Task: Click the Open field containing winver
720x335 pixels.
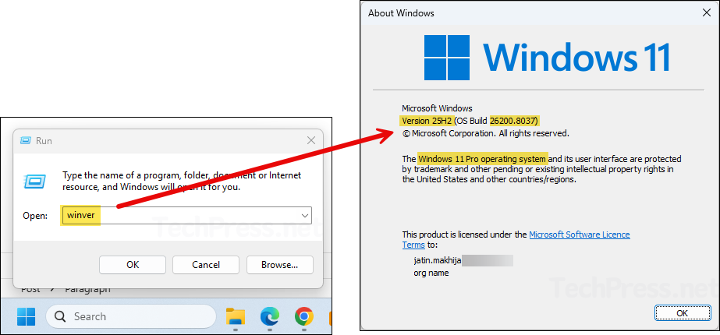Action: [x=186, y=215]
